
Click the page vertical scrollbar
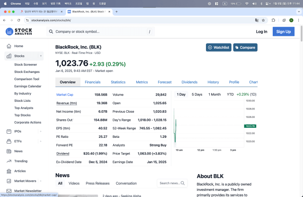302,34
